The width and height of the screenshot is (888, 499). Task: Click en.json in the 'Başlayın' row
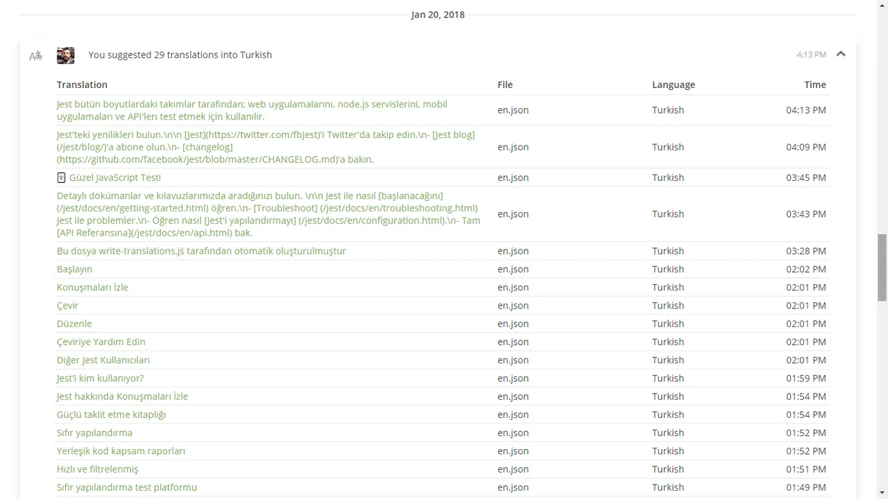click(513, 269)
